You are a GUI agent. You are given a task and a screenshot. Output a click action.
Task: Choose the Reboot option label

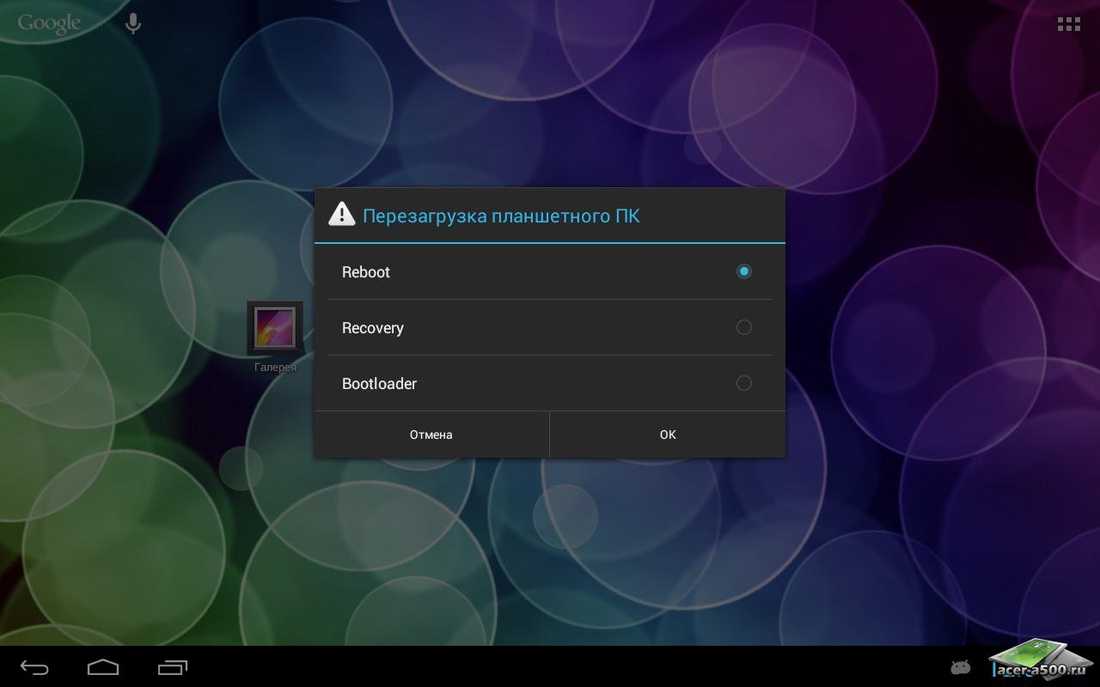366,272
